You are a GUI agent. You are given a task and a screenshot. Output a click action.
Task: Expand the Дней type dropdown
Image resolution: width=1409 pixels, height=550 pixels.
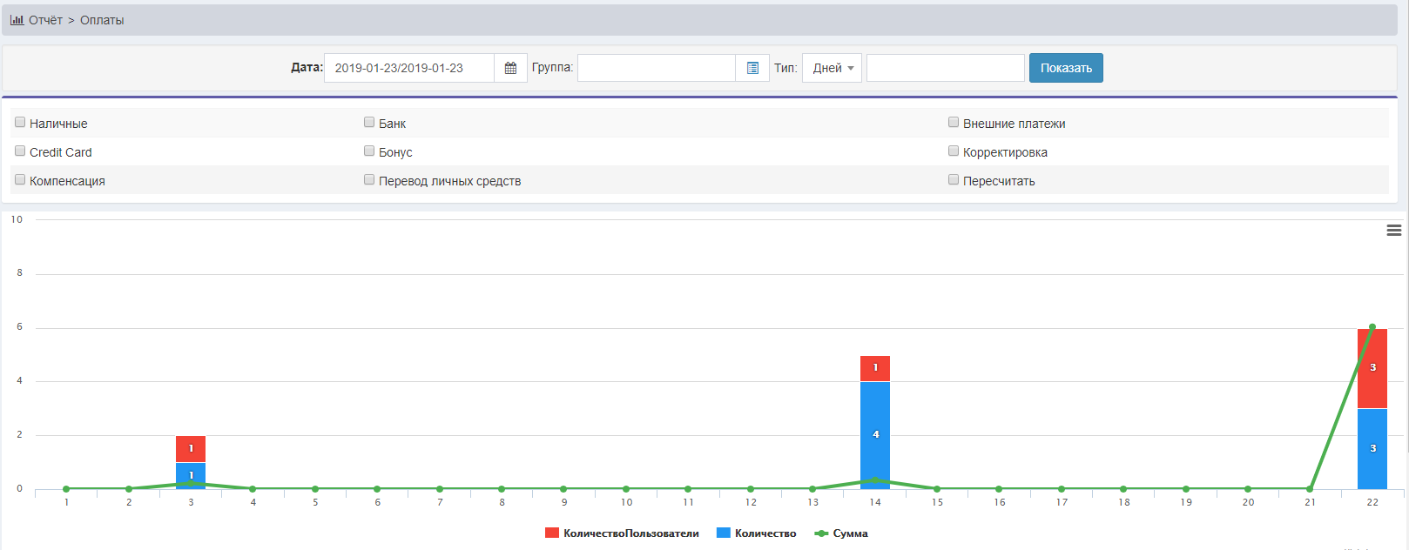click(x=832, y=68)
